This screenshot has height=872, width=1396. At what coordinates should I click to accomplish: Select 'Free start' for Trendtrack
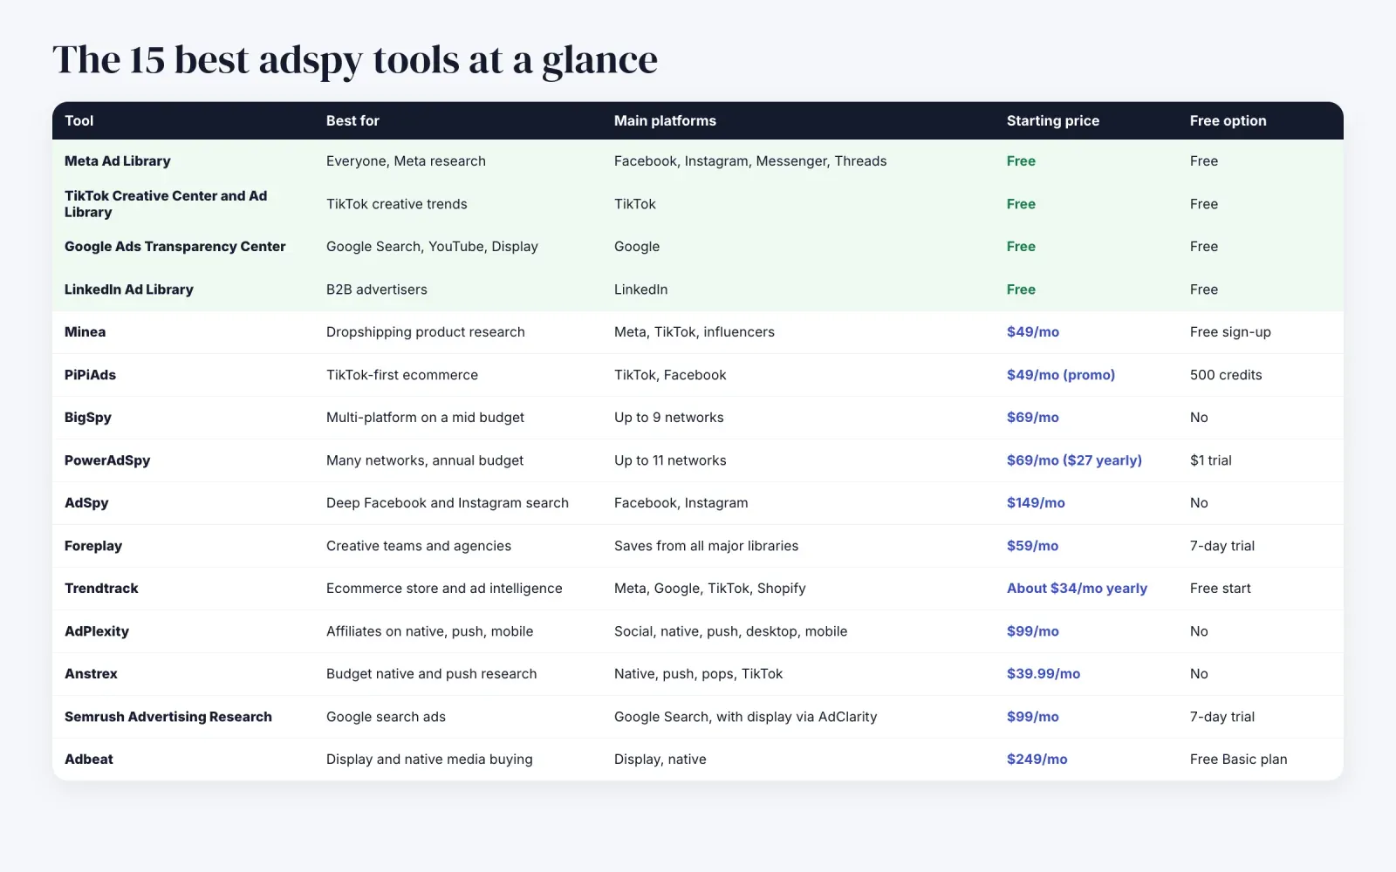pos(1221,589)
